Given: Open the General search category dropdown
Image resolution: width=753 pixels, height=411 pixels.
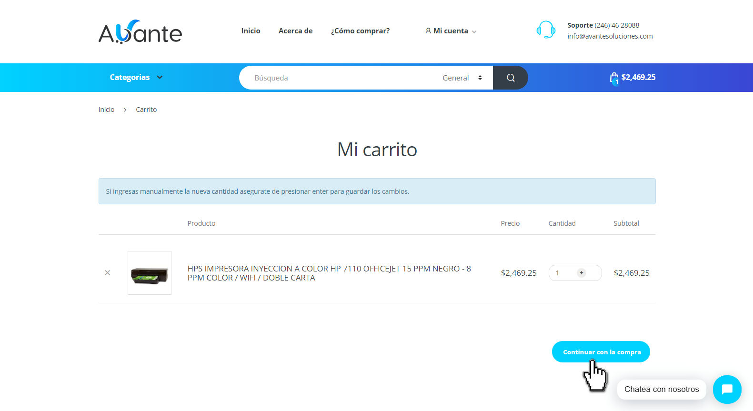Looking at the screenshot, I should tap(462, 78).
